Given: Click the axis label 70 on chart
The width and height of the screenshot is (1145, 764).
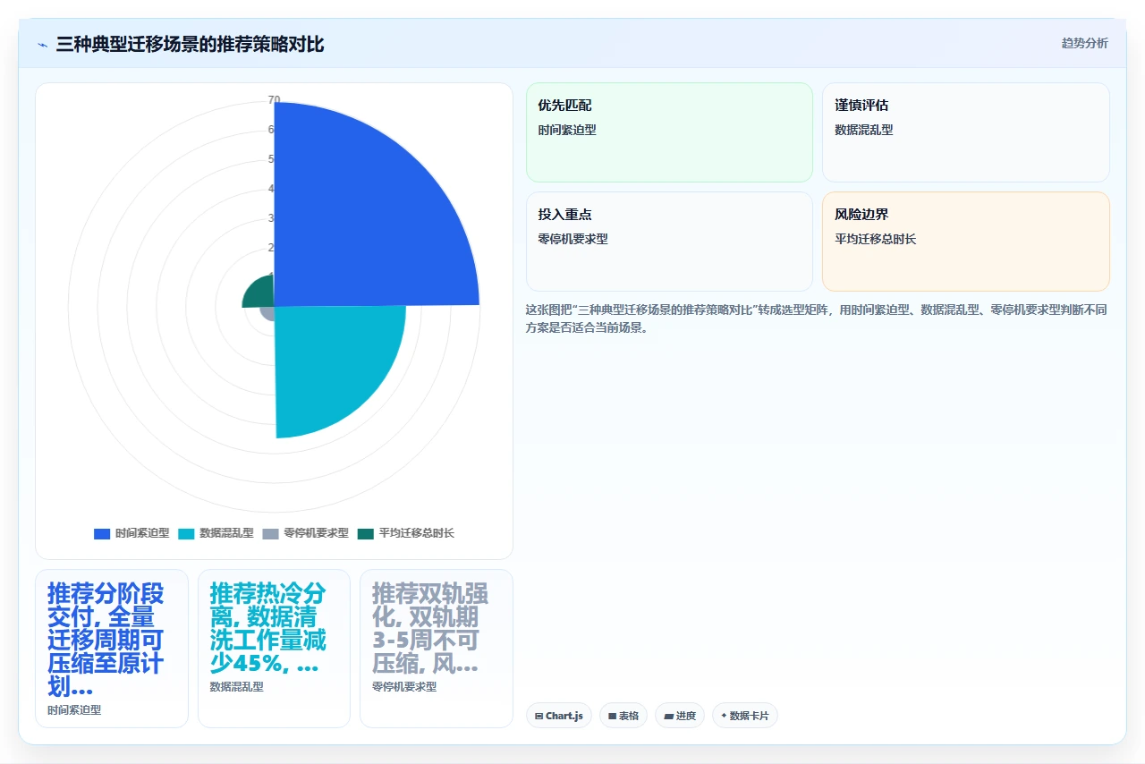Looking at the screenshot, I should pos(274,100).
